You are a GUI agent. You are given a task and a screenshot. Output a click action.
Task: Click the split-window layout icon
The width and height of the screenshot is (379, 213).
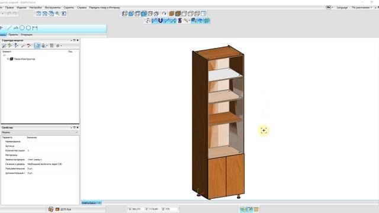click(204, 14)
